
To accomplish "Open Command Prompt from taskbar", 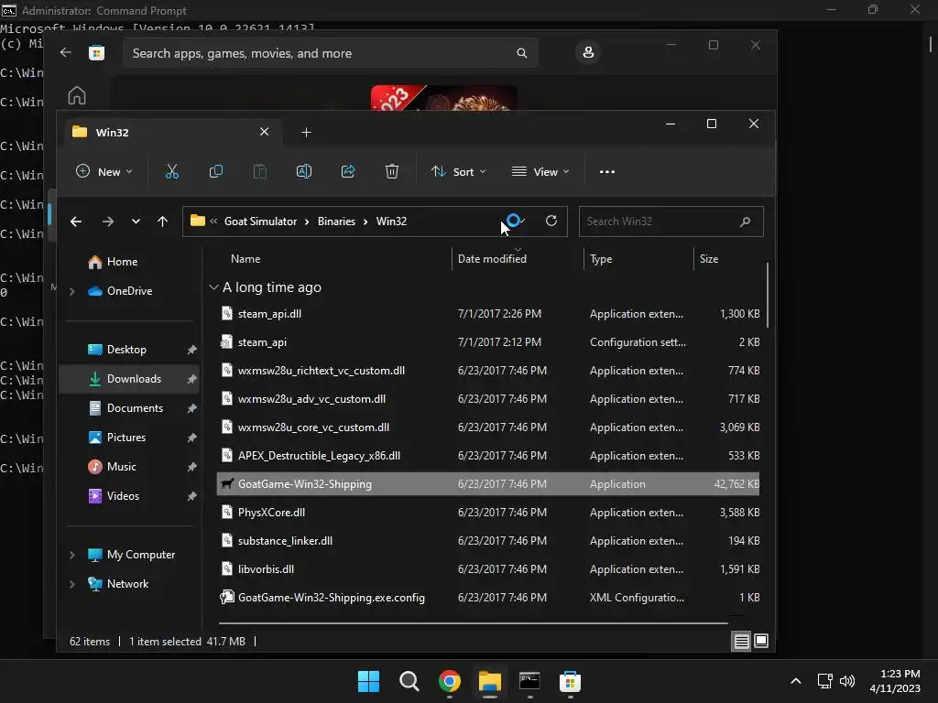I will click(530, 681).
